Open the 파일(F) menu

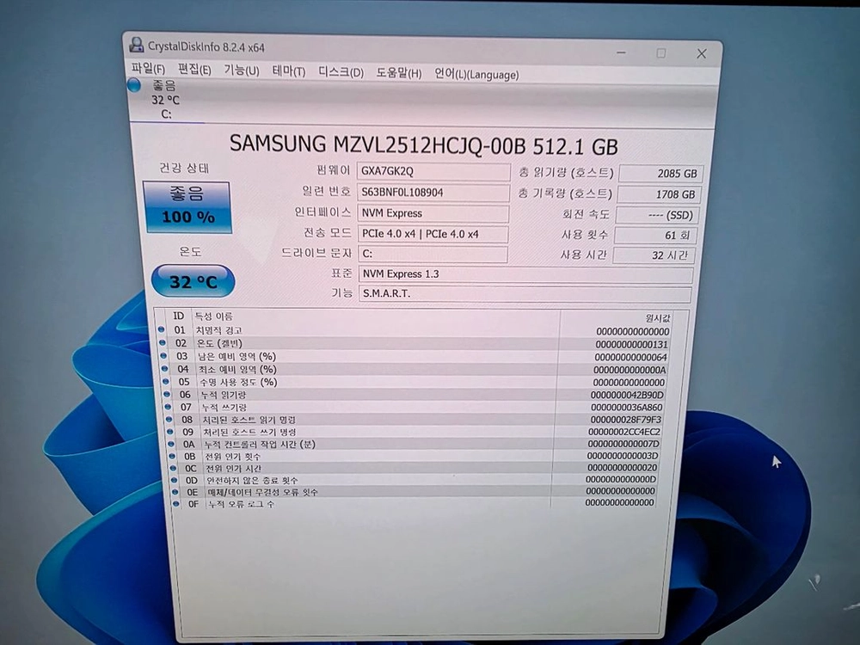coord(148,69)
